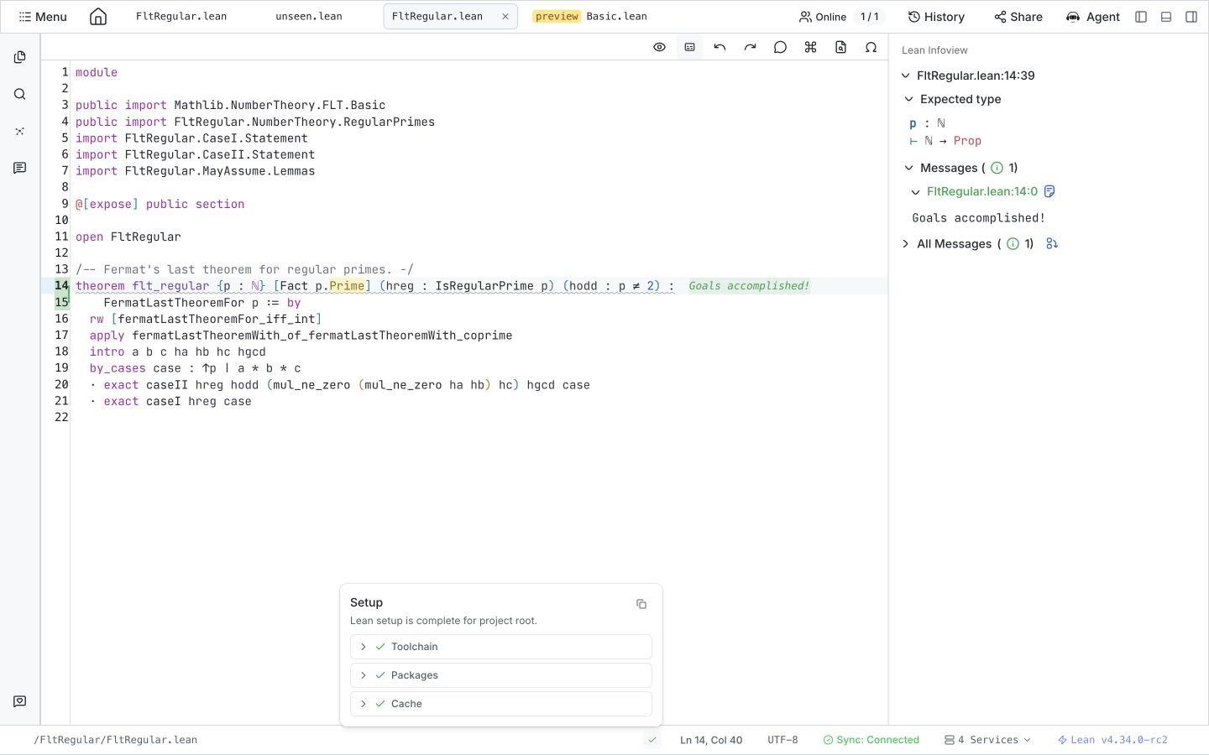Open the files explorer sidebar icon
The height and width of the screenshot is (755, 1209).
click(20, 57)
